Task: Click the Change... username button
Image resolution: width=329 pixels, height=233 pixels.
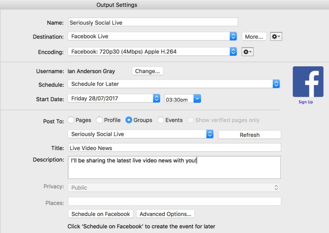Action: point(147,71)
